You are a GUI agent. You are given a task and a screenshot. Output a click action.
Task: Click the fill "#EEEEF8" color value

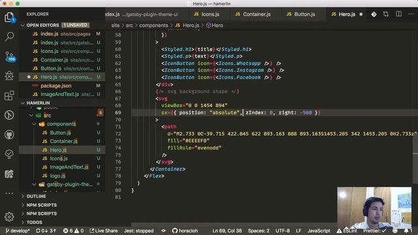[196, 140]
